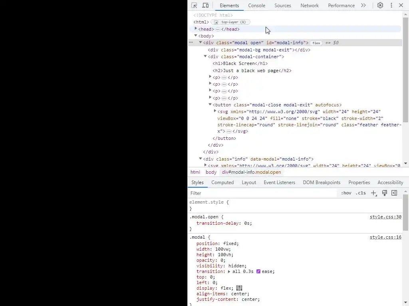
Task: Open the DevTools three-dot customize menu
Action: pos(391,5)
